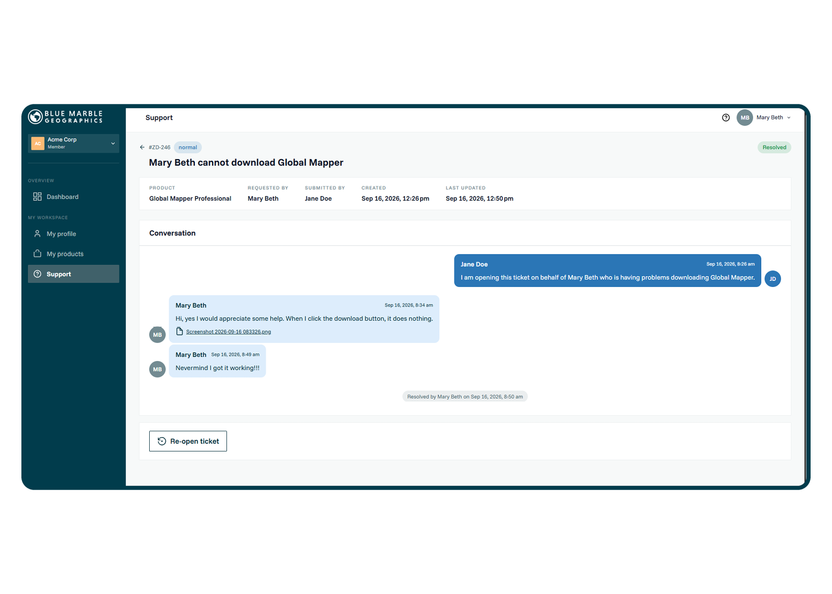
Task: Click the Resolved status badge
Action: 774,147
